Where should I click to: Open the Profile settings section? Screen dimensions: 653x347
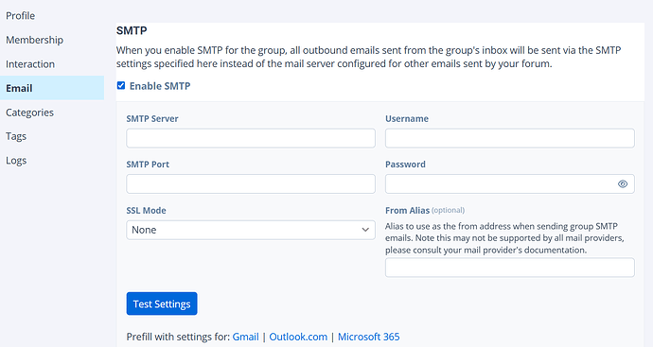pos(21,16)
